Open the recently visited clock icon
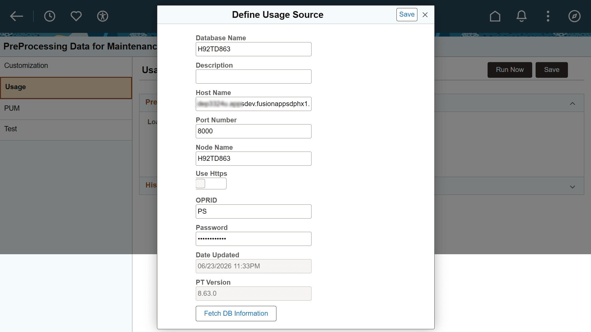This screenshot has height=332, width=591. tap(50, 16)
